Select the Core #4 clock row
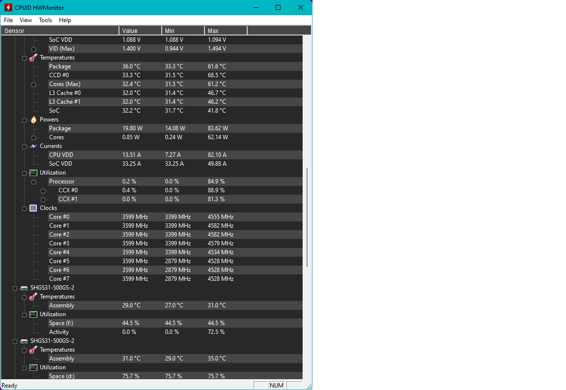566x390 pixels. [x=175, y=252]
